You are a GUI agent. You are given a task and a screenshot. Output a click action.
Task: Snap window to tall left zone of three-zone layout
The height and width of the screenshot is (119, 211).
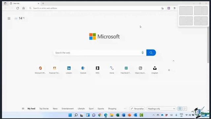pos(182,21)
